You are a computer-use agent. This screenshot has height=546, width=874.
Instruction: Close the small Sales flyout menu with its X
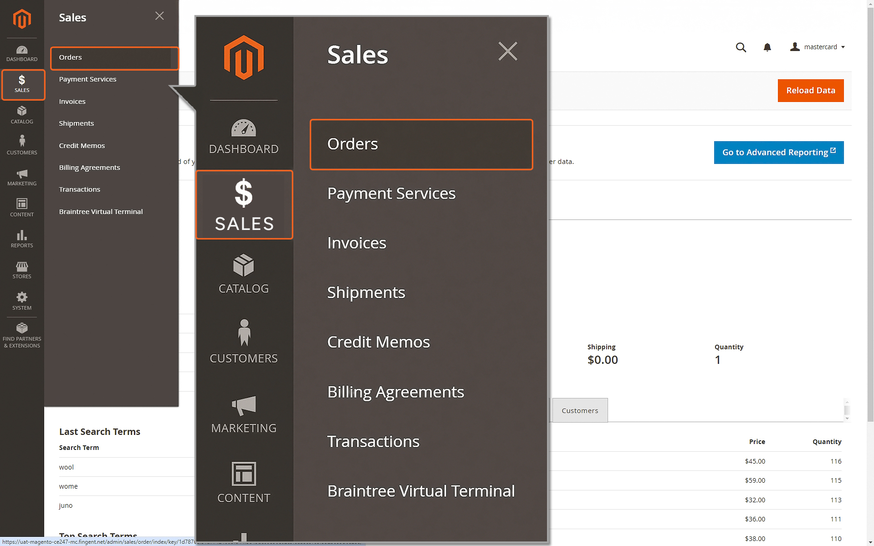[x=159, y=16]
